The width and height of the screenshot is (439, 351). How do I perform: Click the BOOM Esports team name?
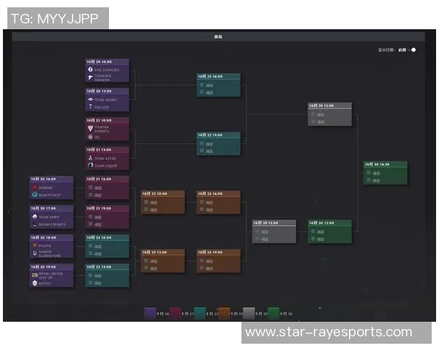pyautogui.click(x=52, y=224)
